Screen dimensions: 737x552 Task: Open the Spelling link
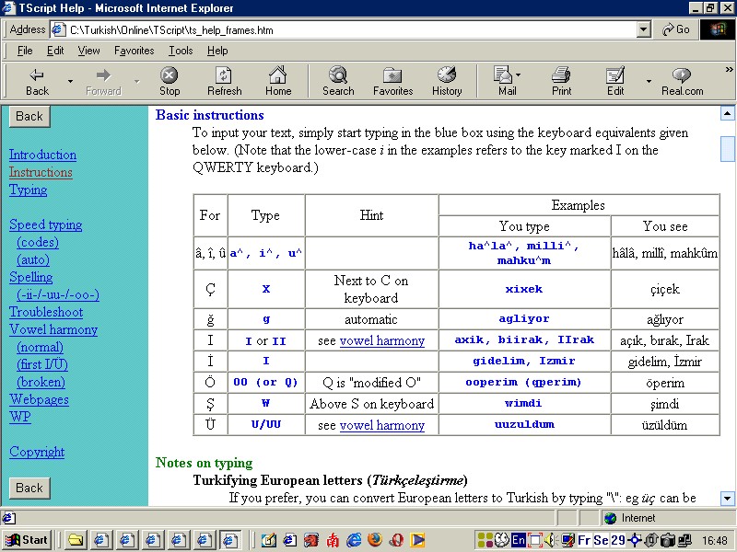[x=31, y=278]
